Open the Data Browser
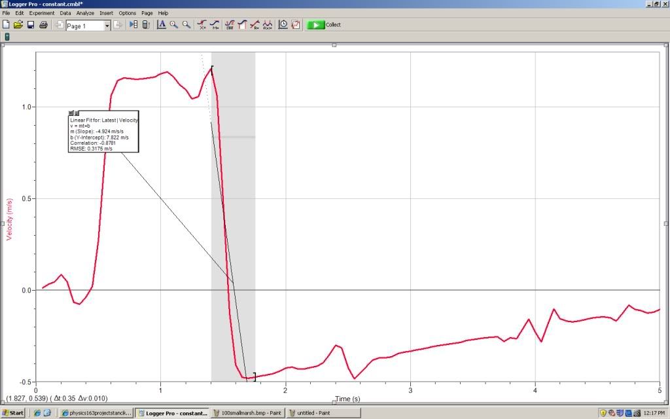Image resolution: width=670 pixels, height=419 pixels. (133, 24)
